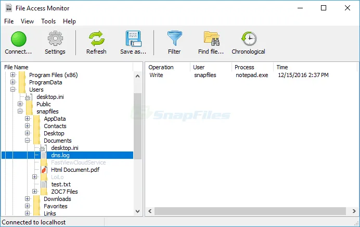360x227 pixels.
Task: Click the Desktop folder icon
Action: coord(37,133)
